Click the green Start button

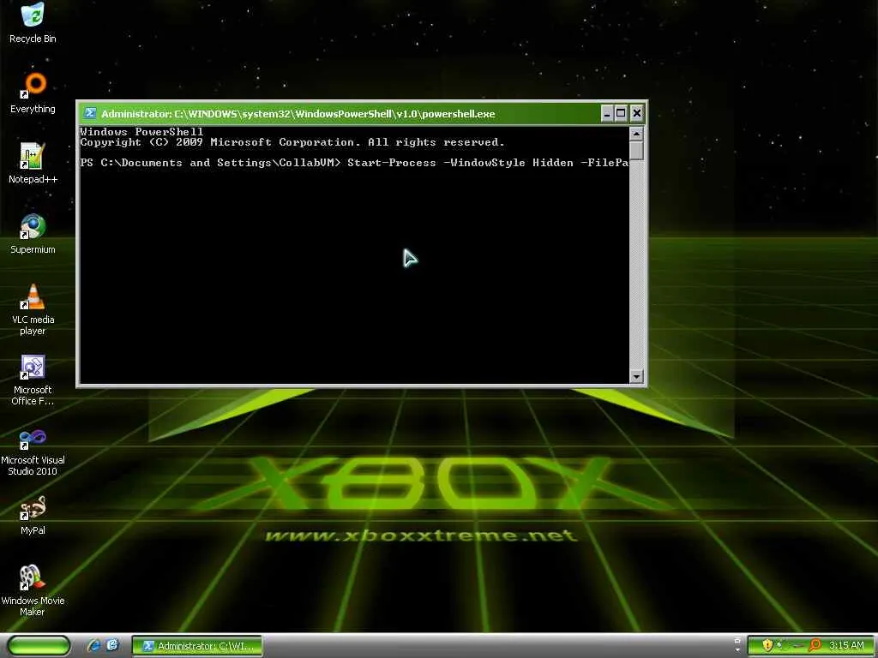coord(39,646)
